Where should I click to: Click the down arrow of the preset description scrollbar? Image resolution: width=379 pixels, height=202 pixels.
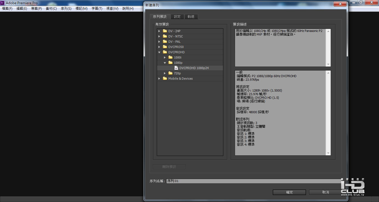click(x=329, y=64)
